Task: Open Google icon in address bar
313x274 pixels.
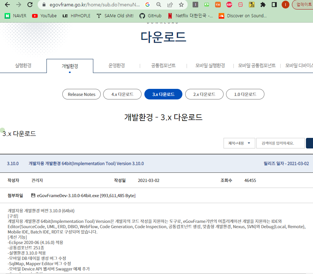Action: click(148, 5)
